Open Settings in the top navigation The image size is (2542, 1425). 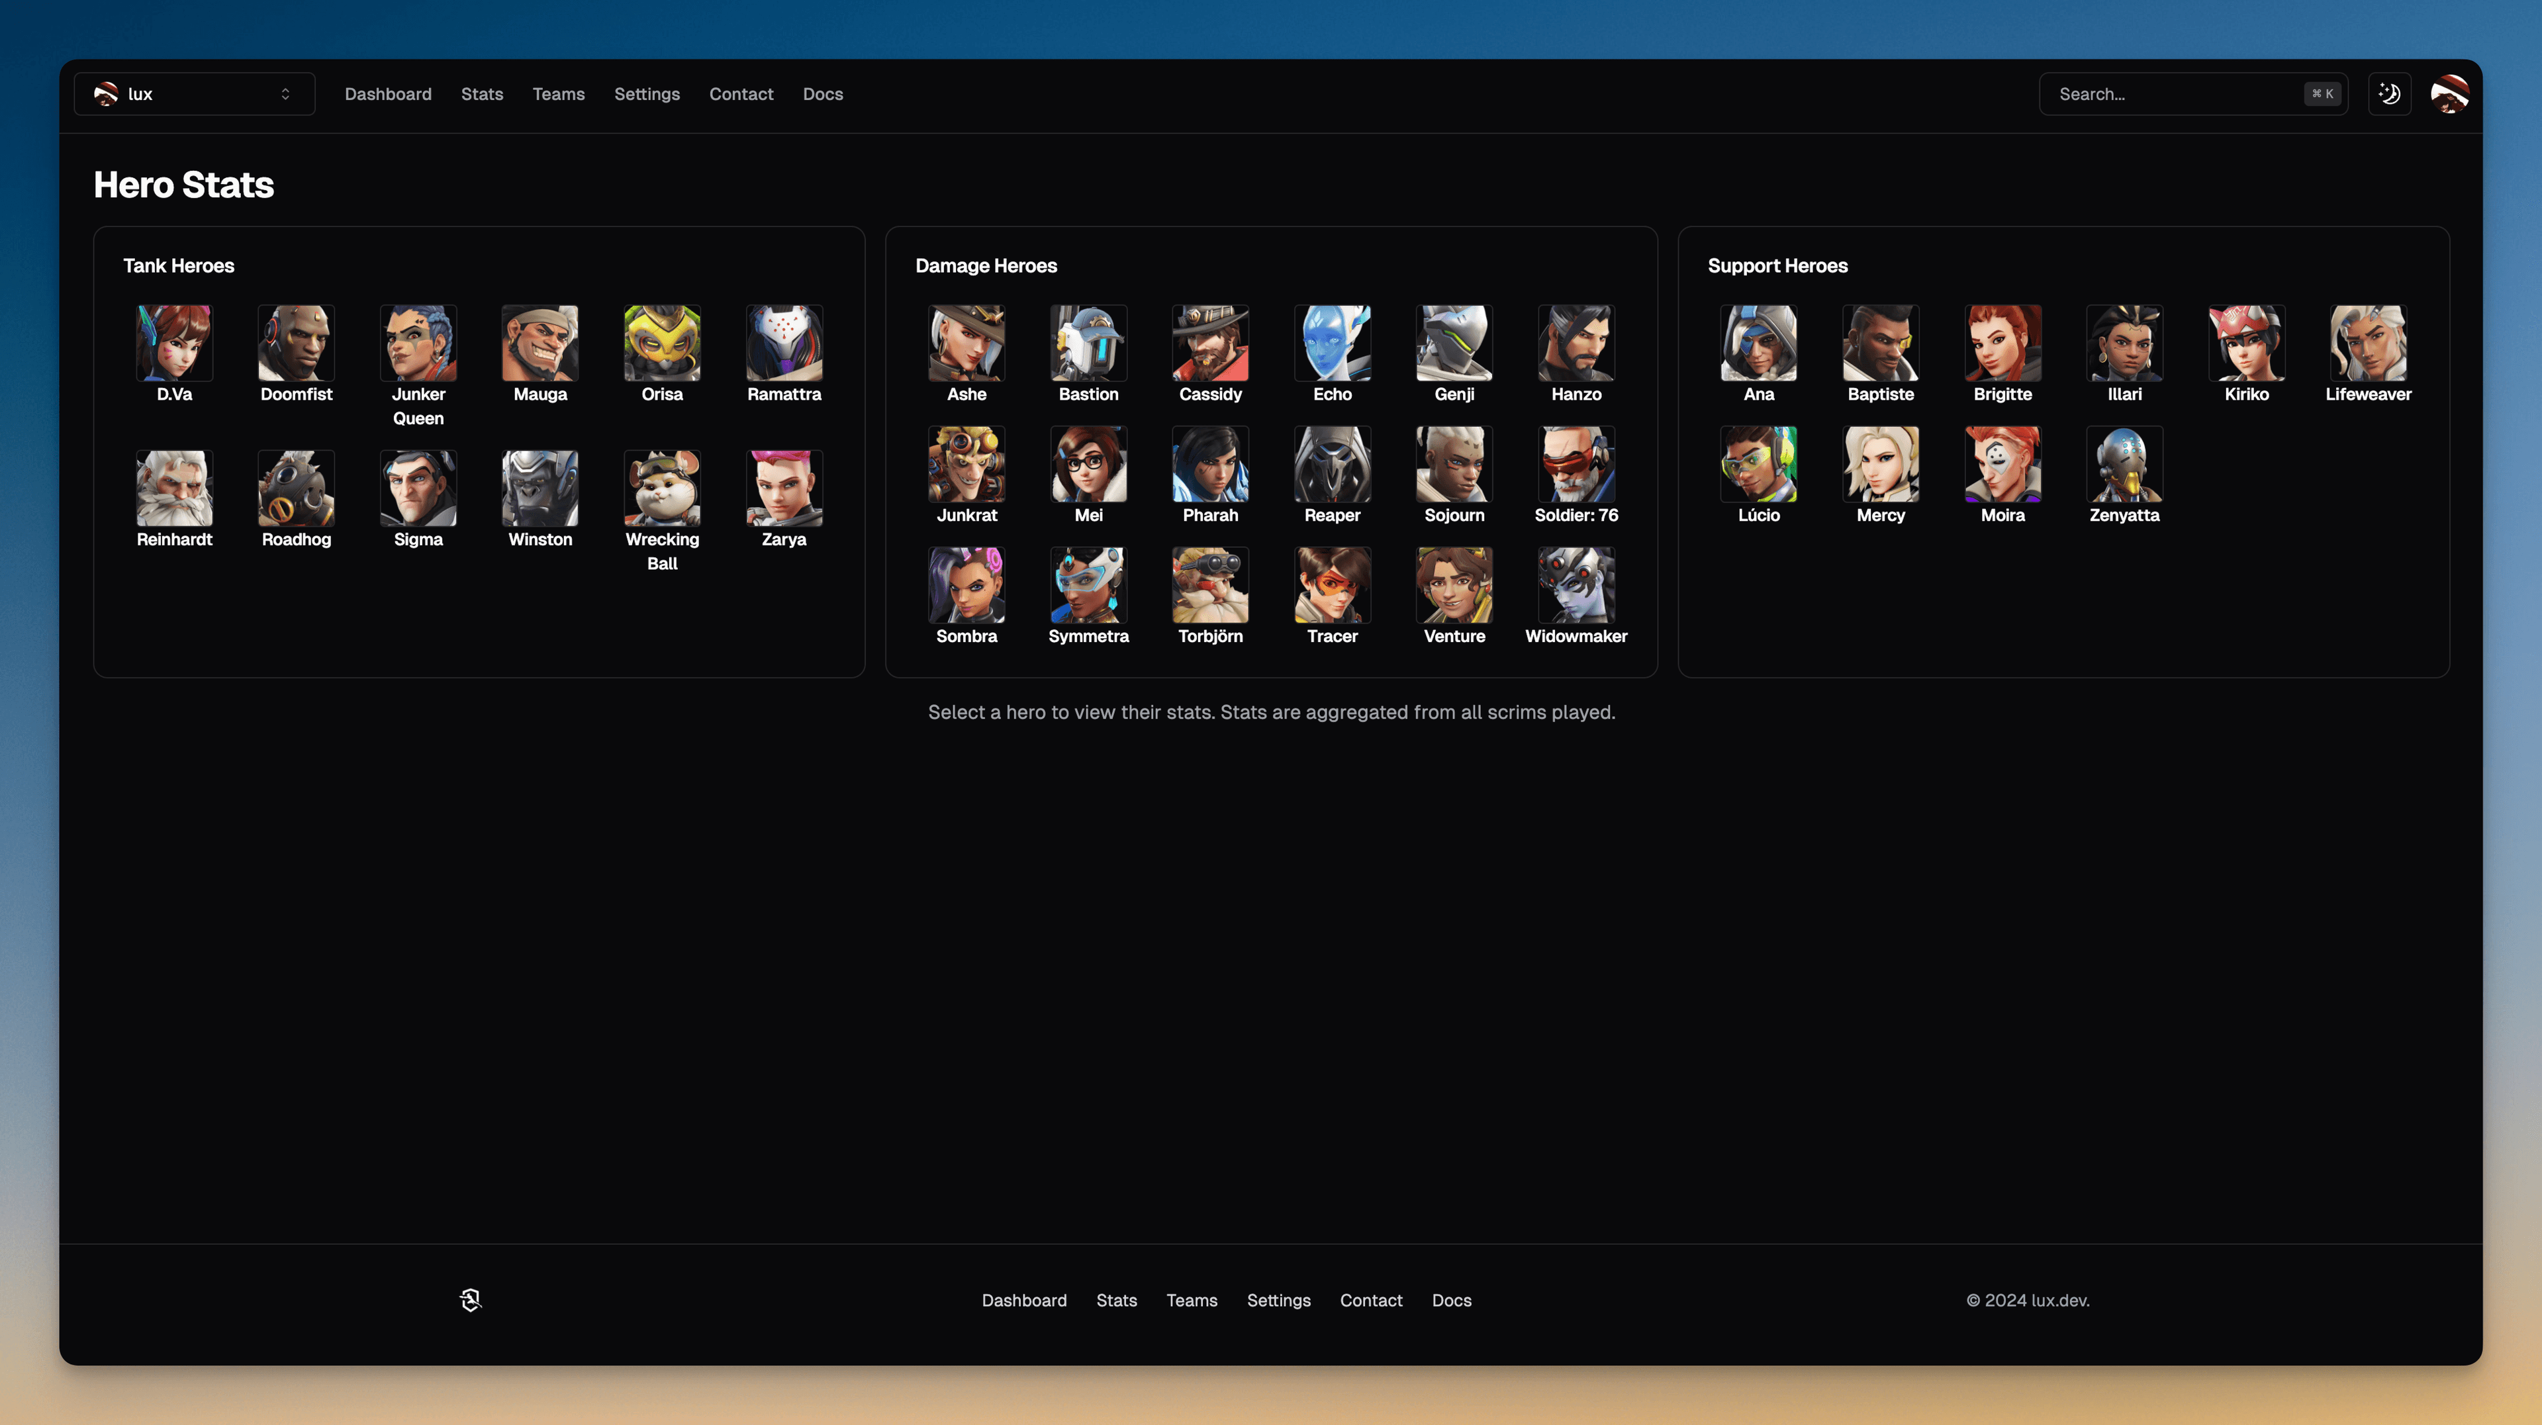646,94
